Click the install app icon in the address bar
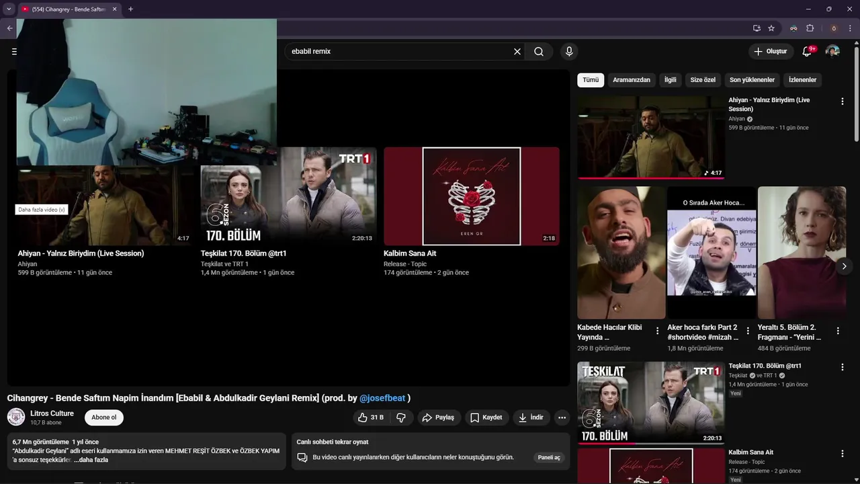This screenshot has height=484, width=860. [757, 28]
